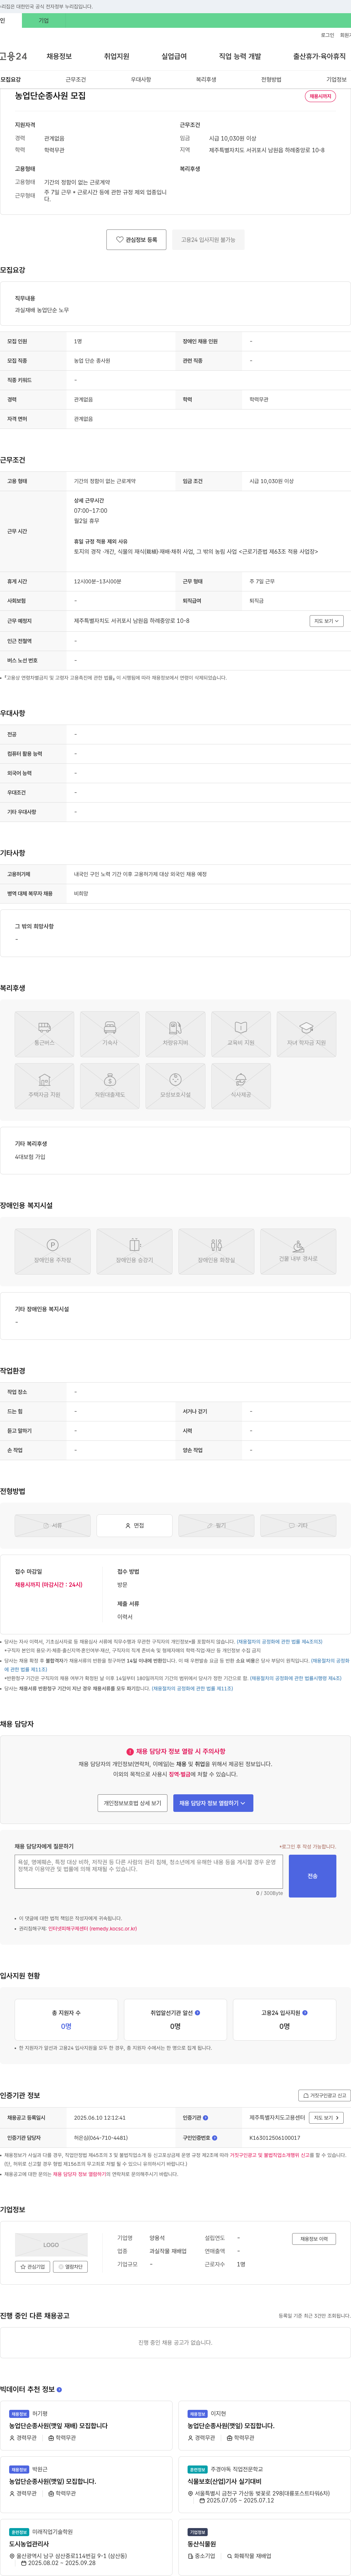Viewport: 351px width, 2576px height.
Task: Select the 서류 screening method tile
Action: (x=53, y=1525)
